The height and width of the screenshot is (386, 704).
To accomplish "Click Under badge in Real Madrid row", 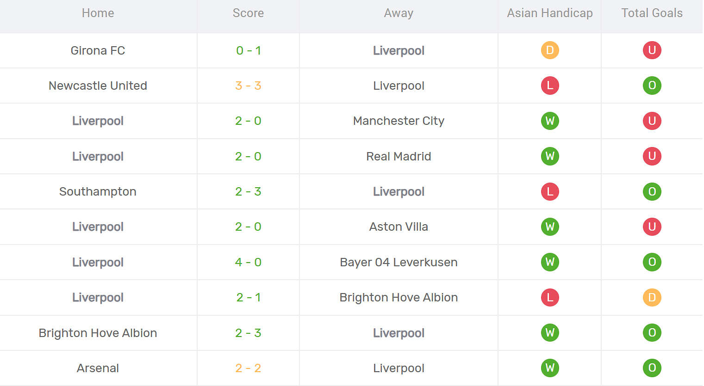I will (x=652, y=156).
